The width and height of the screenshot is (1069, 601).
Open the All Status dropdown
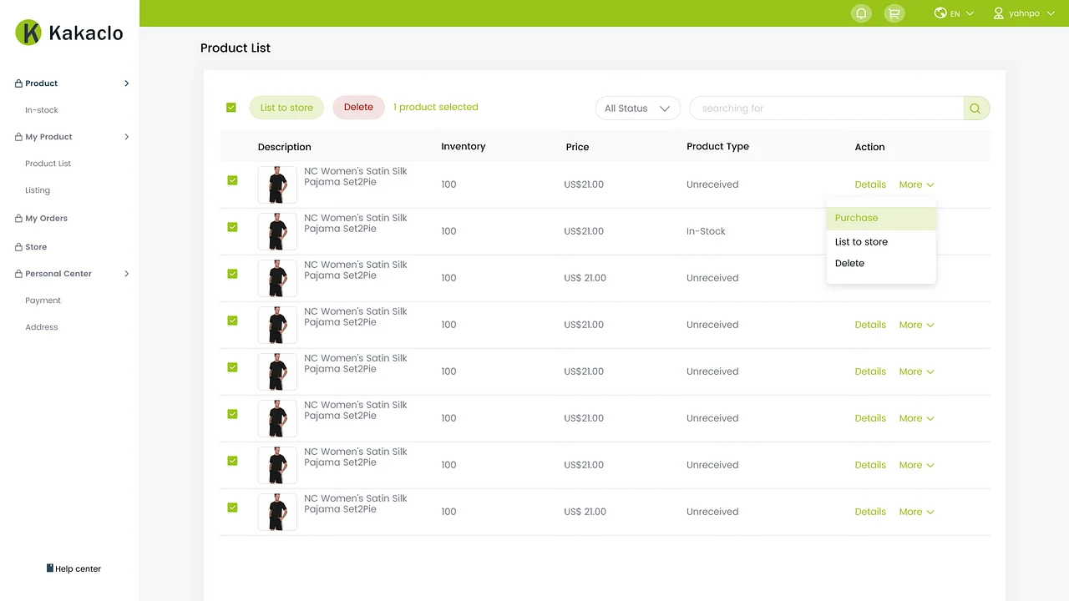637,108
